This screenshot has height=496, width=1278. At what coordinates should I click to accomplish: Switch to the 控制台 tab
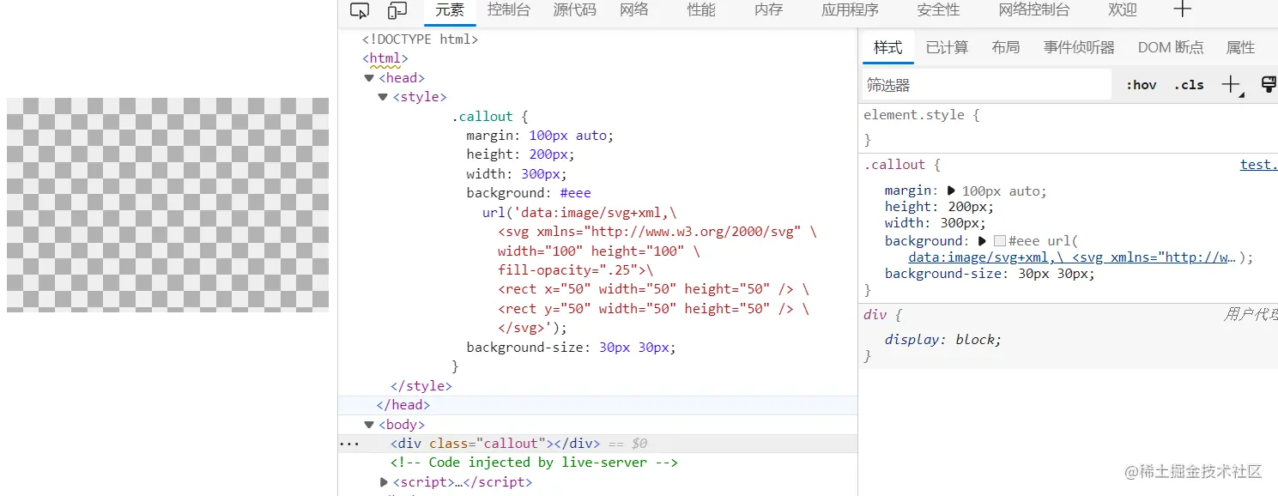[509, 10]
